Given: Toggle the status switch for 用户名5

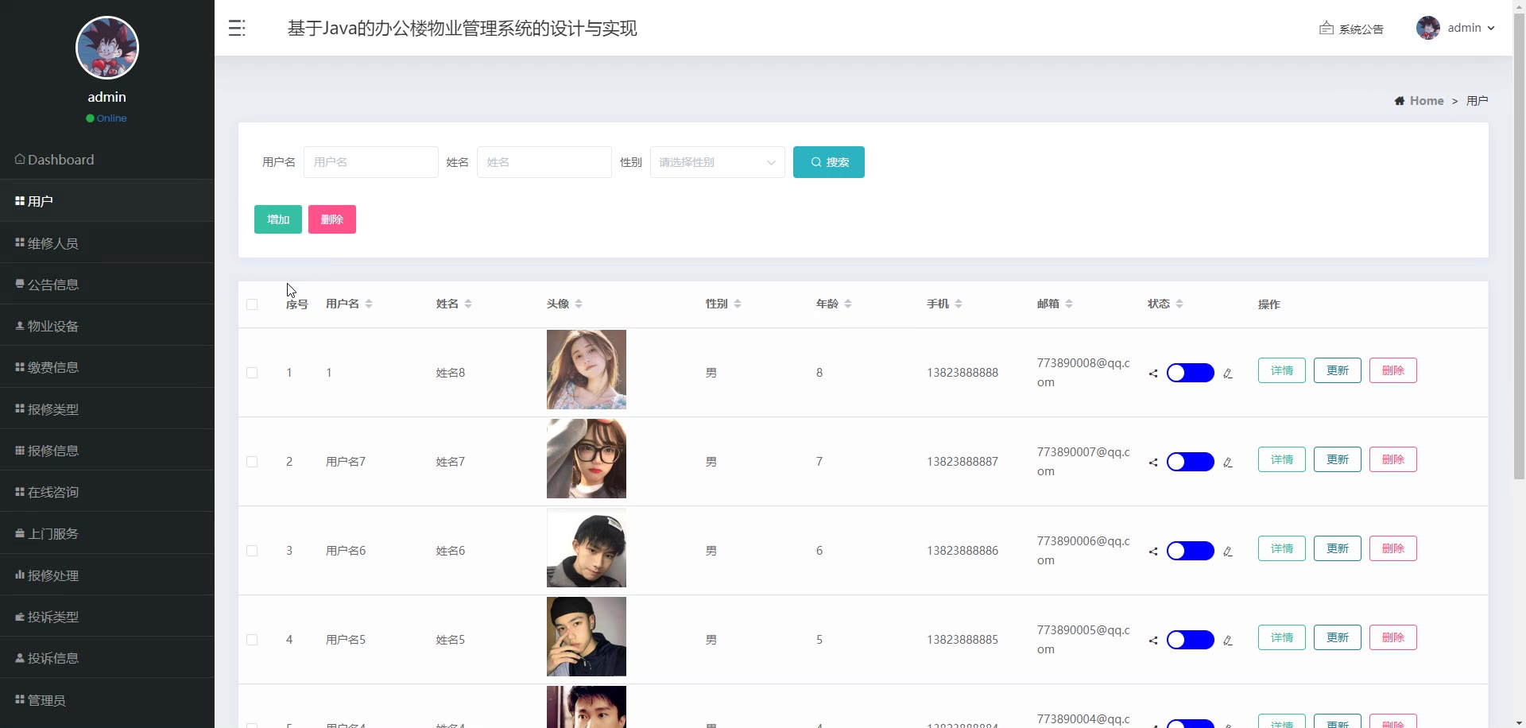Looking at the screenshot, I should pyautogui.click(x=1190, y=640).
